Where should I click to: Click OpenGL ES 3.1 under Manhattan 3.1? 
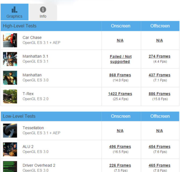(35, 62)
